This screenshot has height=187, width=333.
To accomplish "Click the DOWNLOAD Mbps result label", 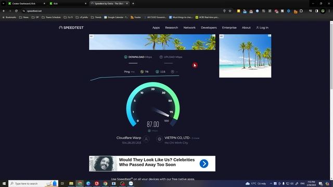I will (x=138, y=57).
